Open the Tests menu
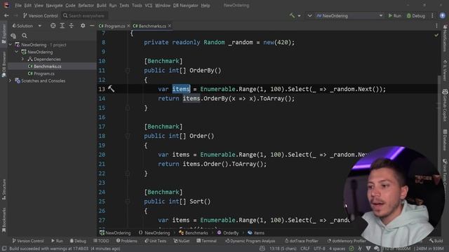The height and width of the screenshot is (252, 449). pyautogui.click(x=124, y=6)
